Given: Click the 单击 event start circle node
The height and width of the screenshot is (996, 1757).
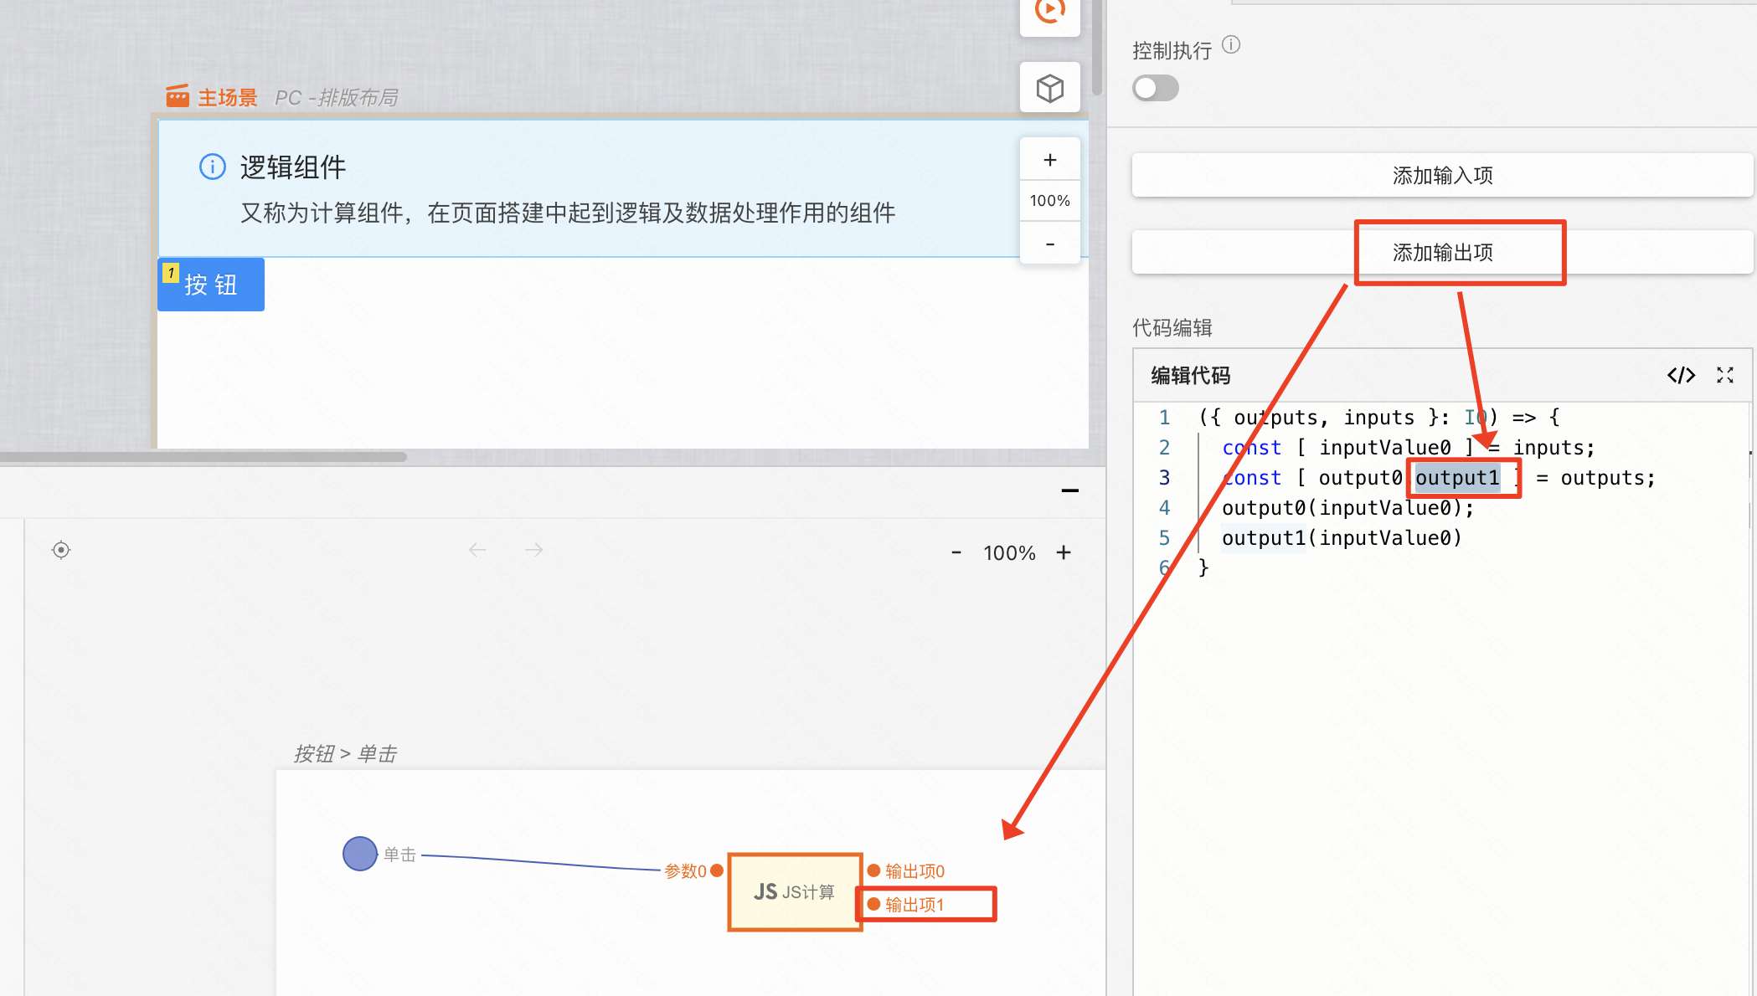Looking at the screenshot, I should tap(360, 854).
